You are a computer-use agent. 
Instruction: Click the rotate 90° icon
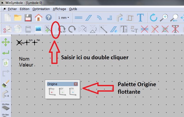[x=62, y=29]
